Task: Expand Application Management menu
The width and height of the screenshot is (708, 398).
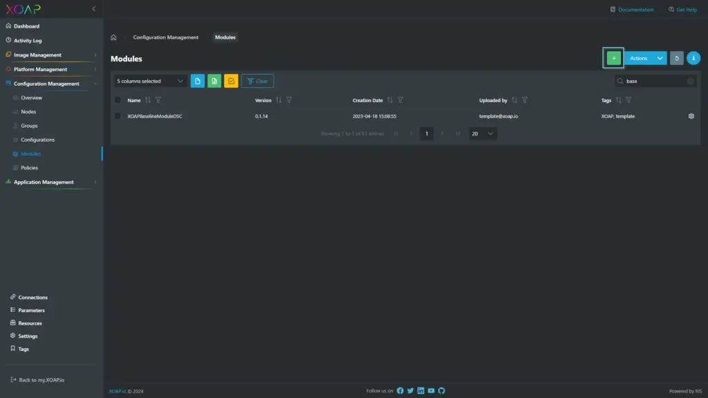Action: point(51,182)
